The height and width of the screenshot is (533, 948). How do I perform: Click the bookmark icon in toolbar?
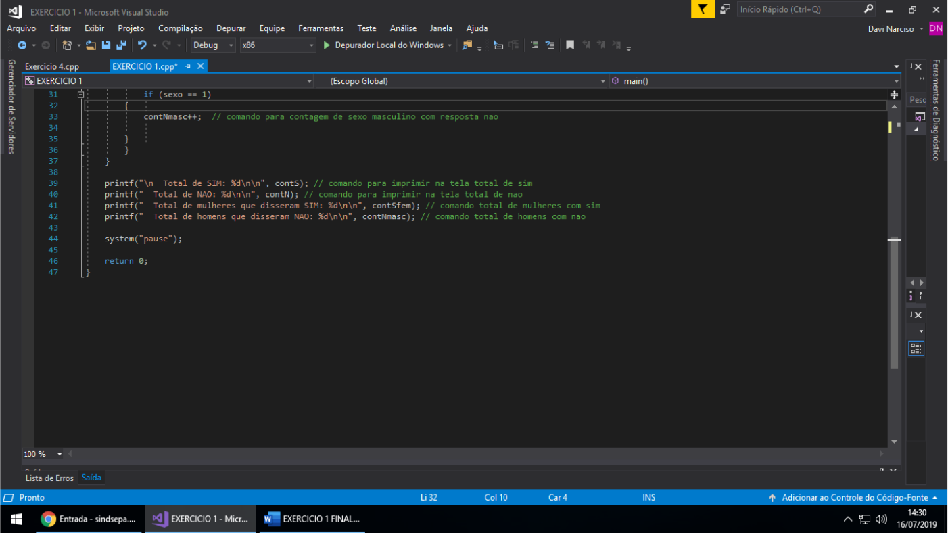point(570,45)
